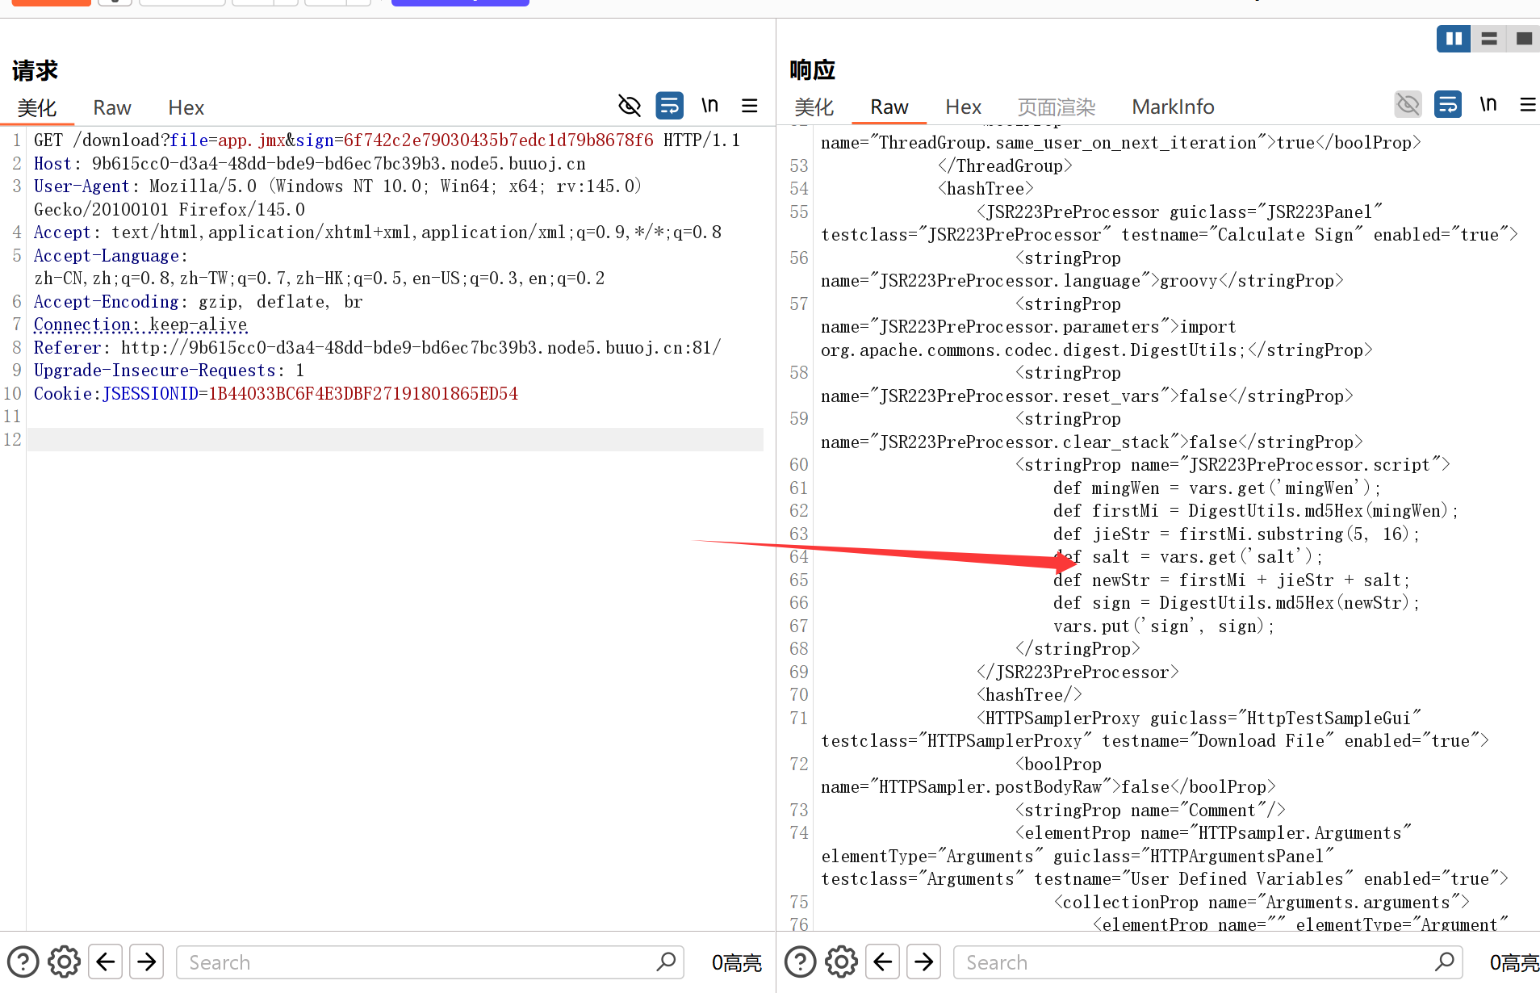1540x993 pixels.
Task: Click the Referer header line
Action: point(378,348)
